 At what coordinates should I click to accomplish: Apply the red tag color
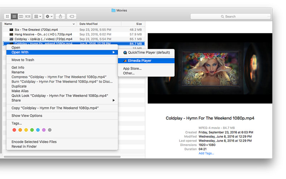(x=14, y=130)
